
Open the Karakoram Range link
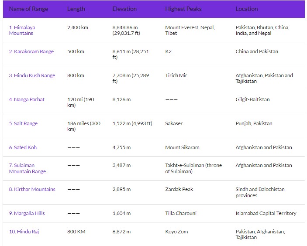coord(31,51)
